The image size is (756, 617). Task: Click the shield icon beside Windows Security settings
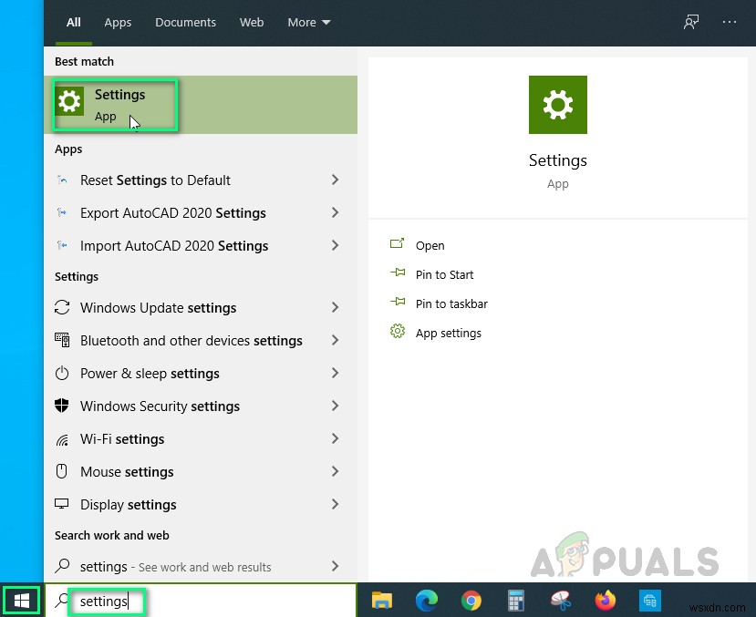tap(62, 406)
